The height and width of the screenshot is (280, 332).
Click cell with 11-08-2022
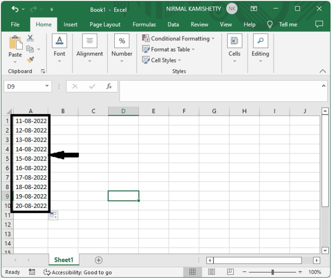click(31, 121)
